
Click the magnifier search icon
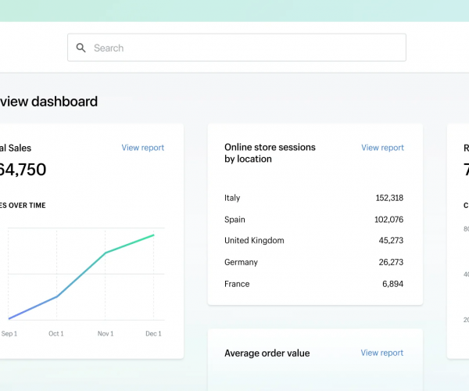point(81,48)
